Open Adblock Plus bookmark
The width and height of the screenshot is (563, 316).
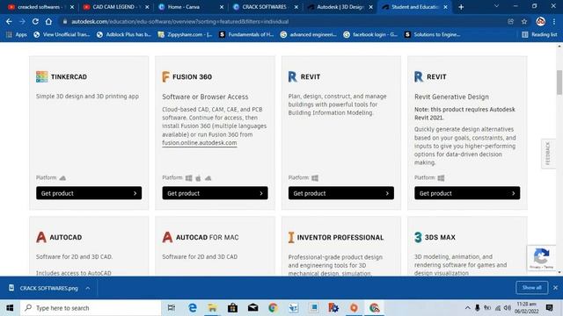(x=124, y=35)
